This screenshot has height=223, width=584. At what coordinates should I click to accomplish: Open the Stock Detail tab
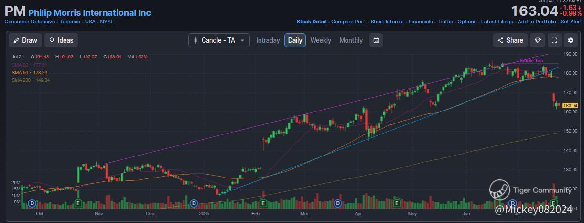click(312, 22)
